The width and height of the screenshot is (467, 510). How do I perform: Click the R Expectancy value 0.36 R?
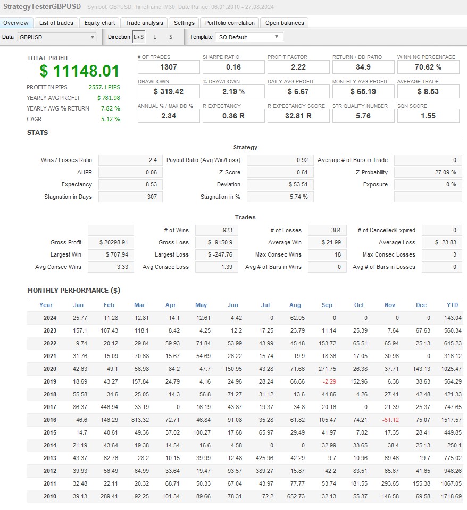tap(233, 116)
